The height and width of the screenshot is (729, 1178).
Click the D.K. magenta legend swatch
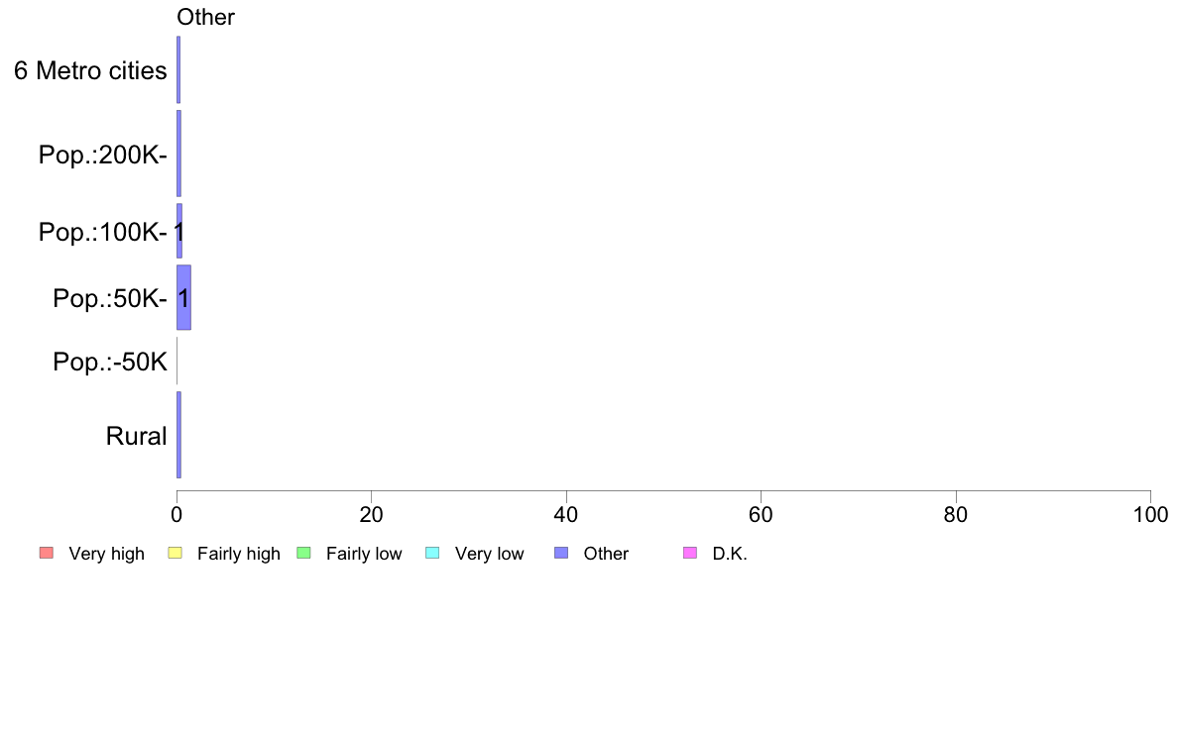pyautogui.click(x=690, y=554)
